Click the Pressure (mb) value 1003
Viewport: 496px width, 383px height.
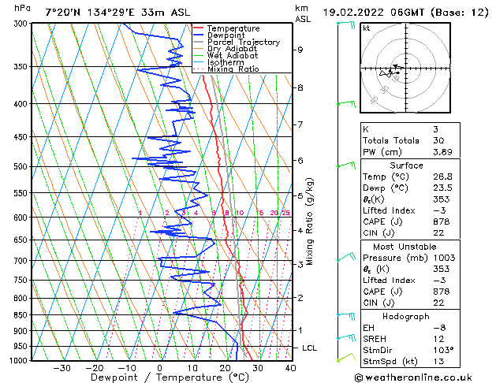[x=445, y=258]
